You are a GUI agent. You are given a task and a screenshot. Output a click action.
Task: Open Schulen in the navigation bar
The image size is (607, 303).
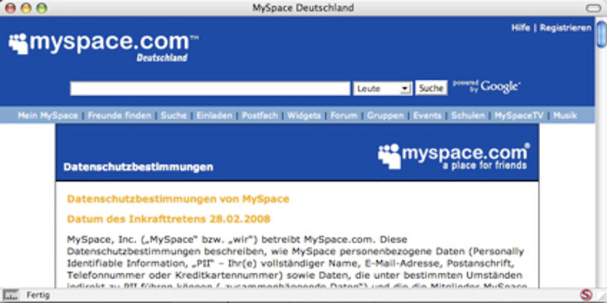(468, 116)
